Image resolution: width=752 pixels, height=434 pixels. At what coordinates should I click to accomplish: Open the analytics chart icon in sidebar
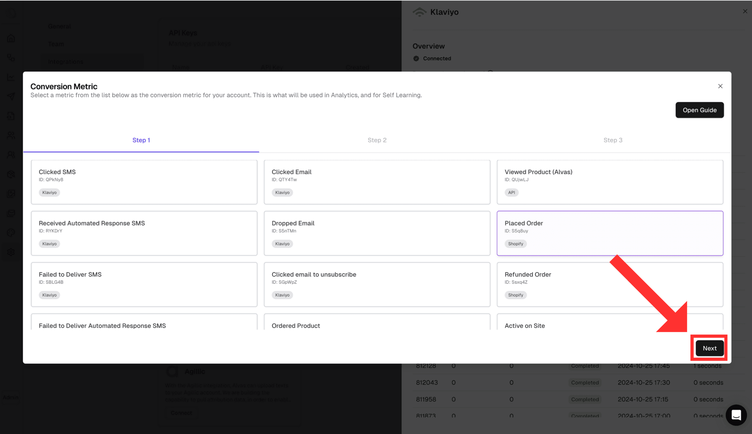pos(11,77)
